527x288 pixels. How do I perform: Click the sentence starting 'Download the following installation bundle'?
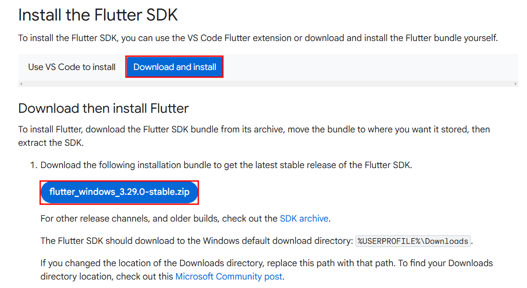(226, 165)
